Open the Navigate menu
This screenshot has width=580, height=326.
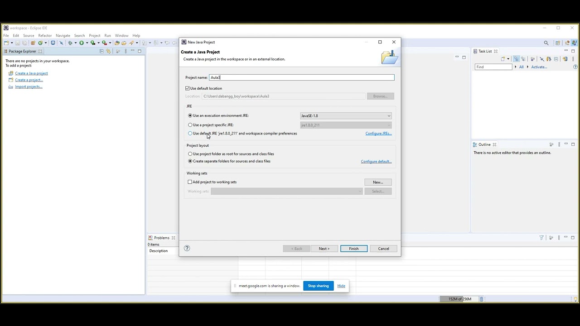click(63, 35)
